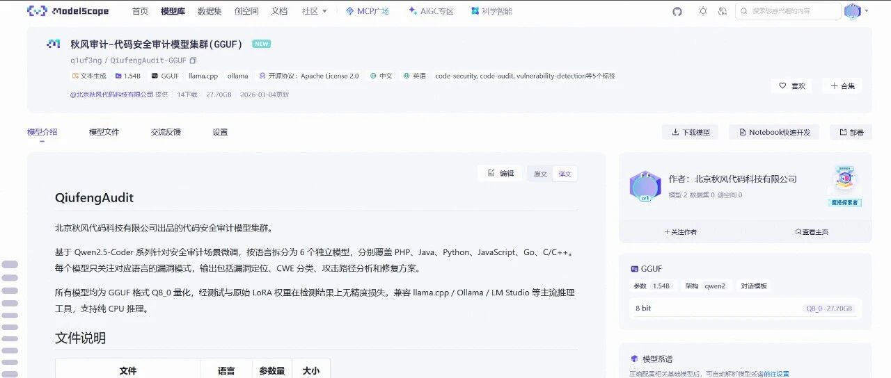
Task: Click the 参数 1.54B chip
Action: [x=652, y=286]
